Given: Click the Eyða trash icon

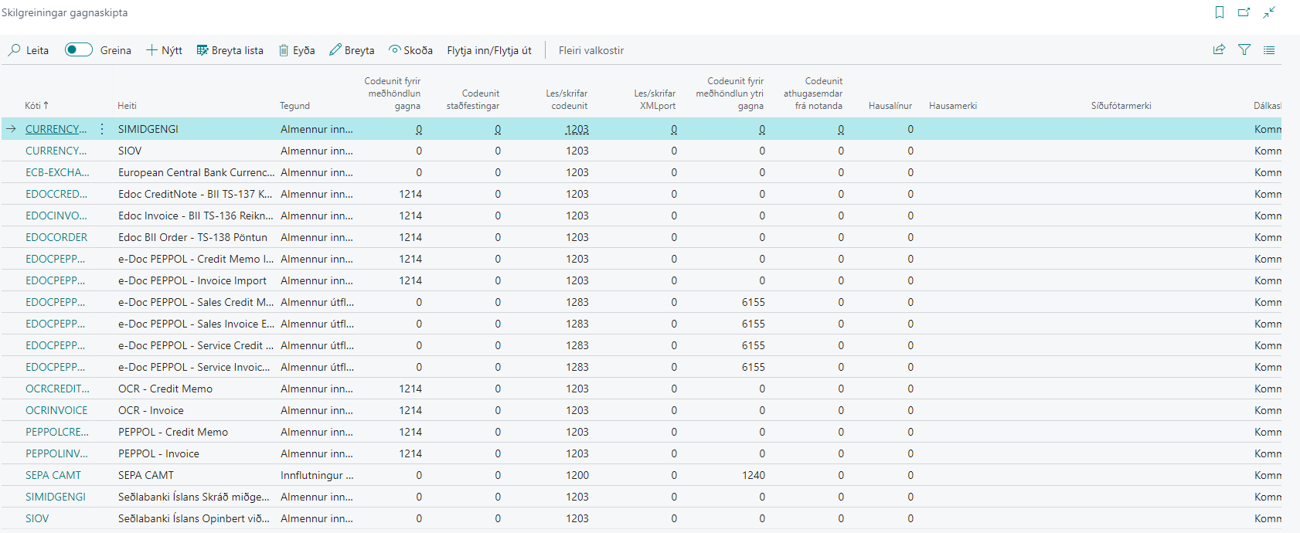Looking at the screenshot, I should (x=284, y=50).
